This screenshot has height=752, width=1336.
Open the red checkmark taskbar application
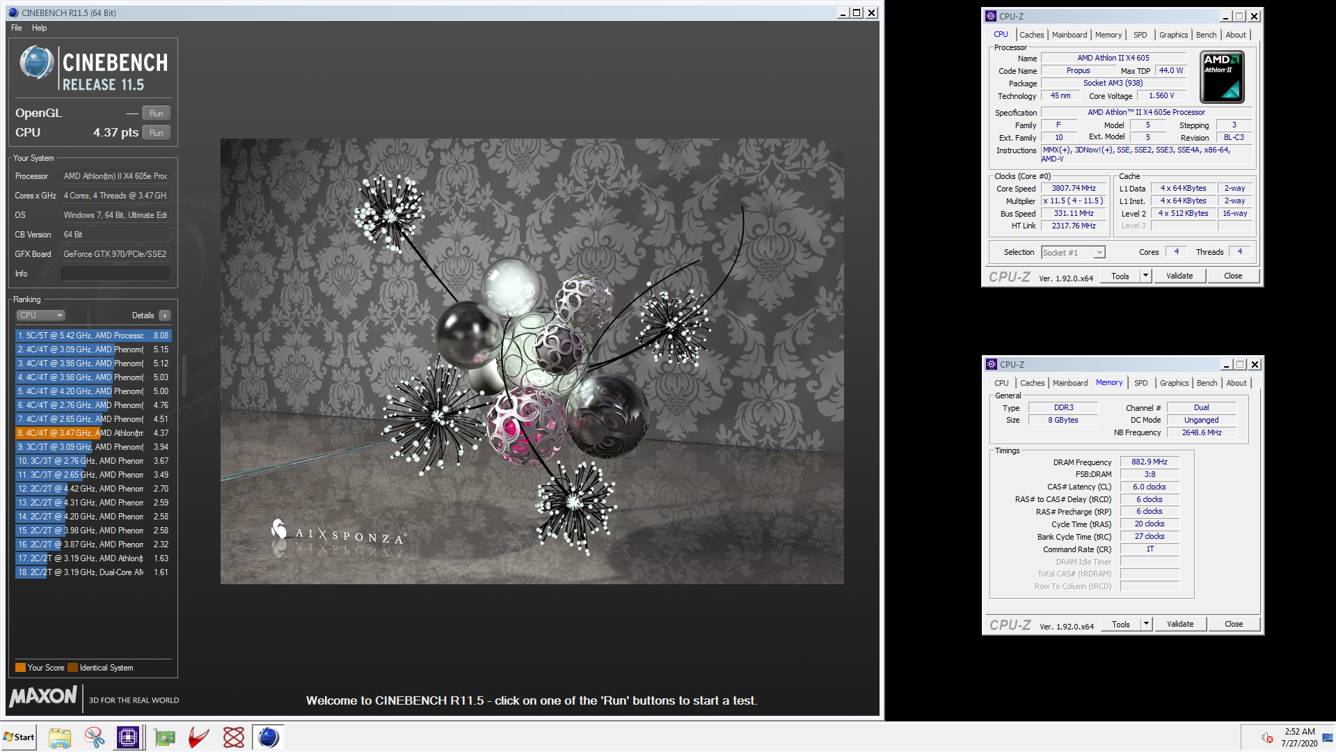[199, 737]
